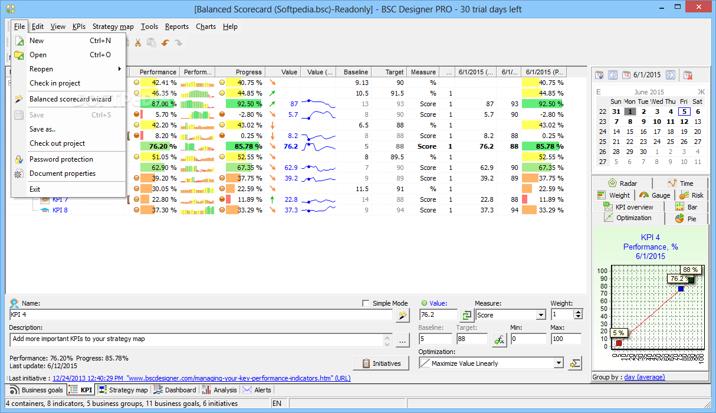Open the Analysis bottom tab
The width and height of the screenshot is (716, 413).
pos(219,390)
